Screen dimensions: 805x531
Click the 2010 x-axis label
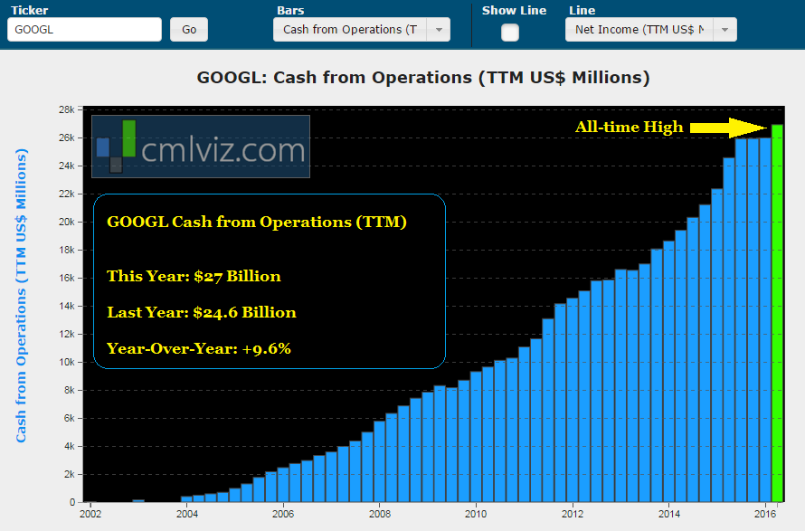click(476, 514)
